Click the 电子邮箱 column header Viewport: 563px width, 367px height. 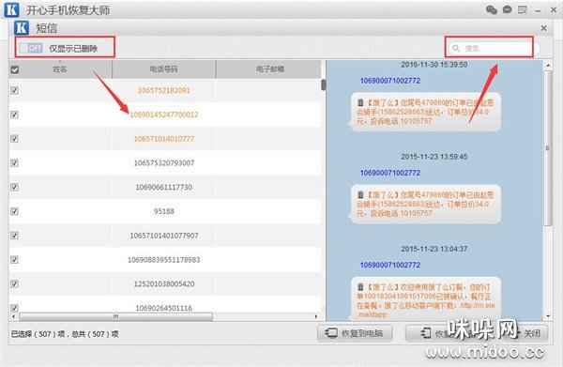[x=270, y=69]
